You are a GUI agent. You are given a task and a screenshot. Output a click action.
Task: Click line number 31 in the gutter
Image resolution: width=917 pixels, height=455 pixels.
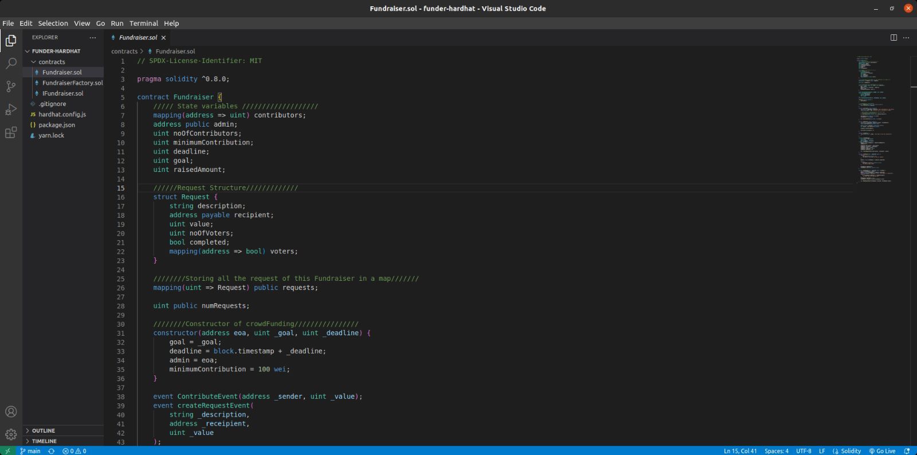[x=120, y=333]
